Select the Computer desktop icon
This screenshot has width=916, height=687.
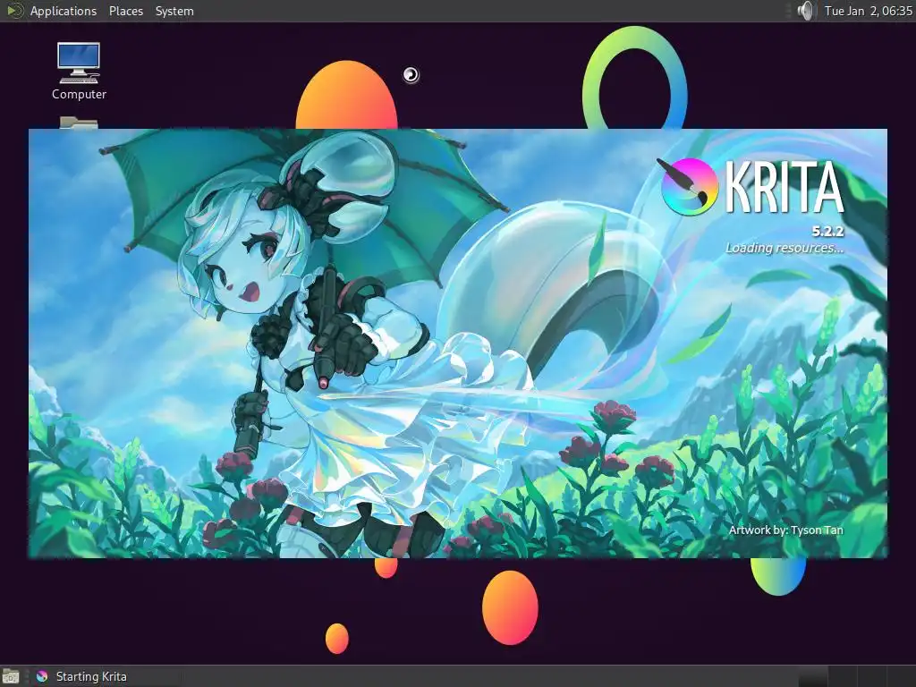(x=79, y=72)
